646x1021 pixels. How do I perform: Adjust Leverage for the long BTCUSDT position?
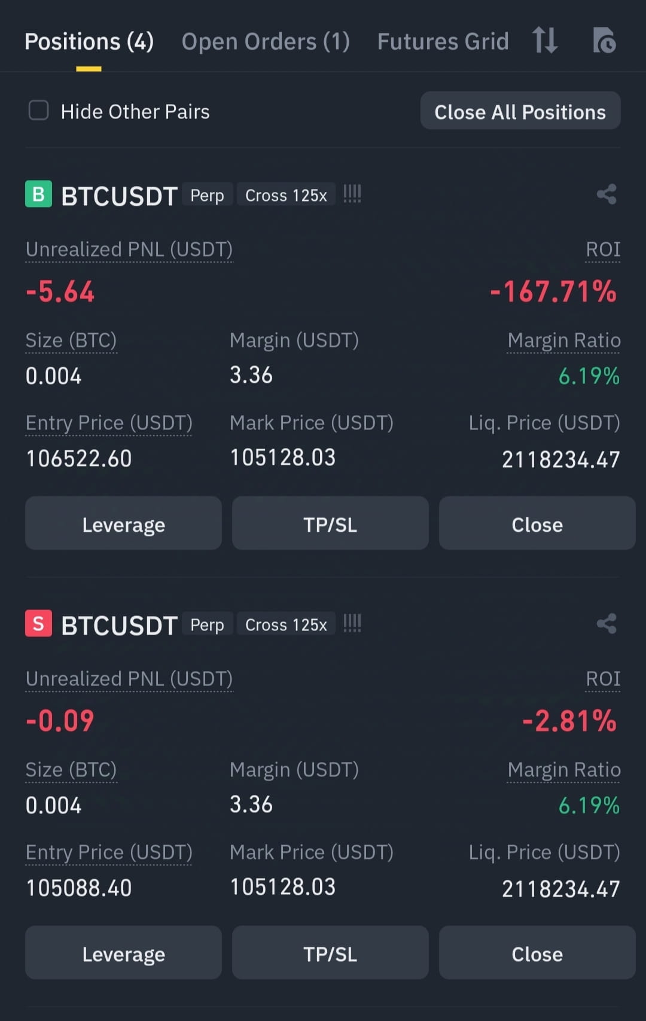(x=123, y=524)
